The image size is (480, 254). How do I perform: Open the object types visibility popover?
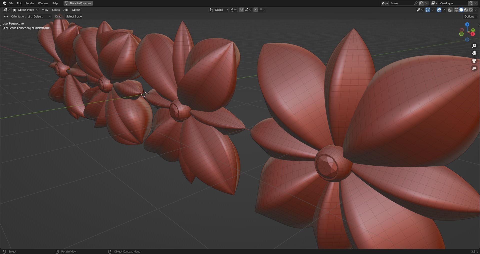(x=420, y=10)
